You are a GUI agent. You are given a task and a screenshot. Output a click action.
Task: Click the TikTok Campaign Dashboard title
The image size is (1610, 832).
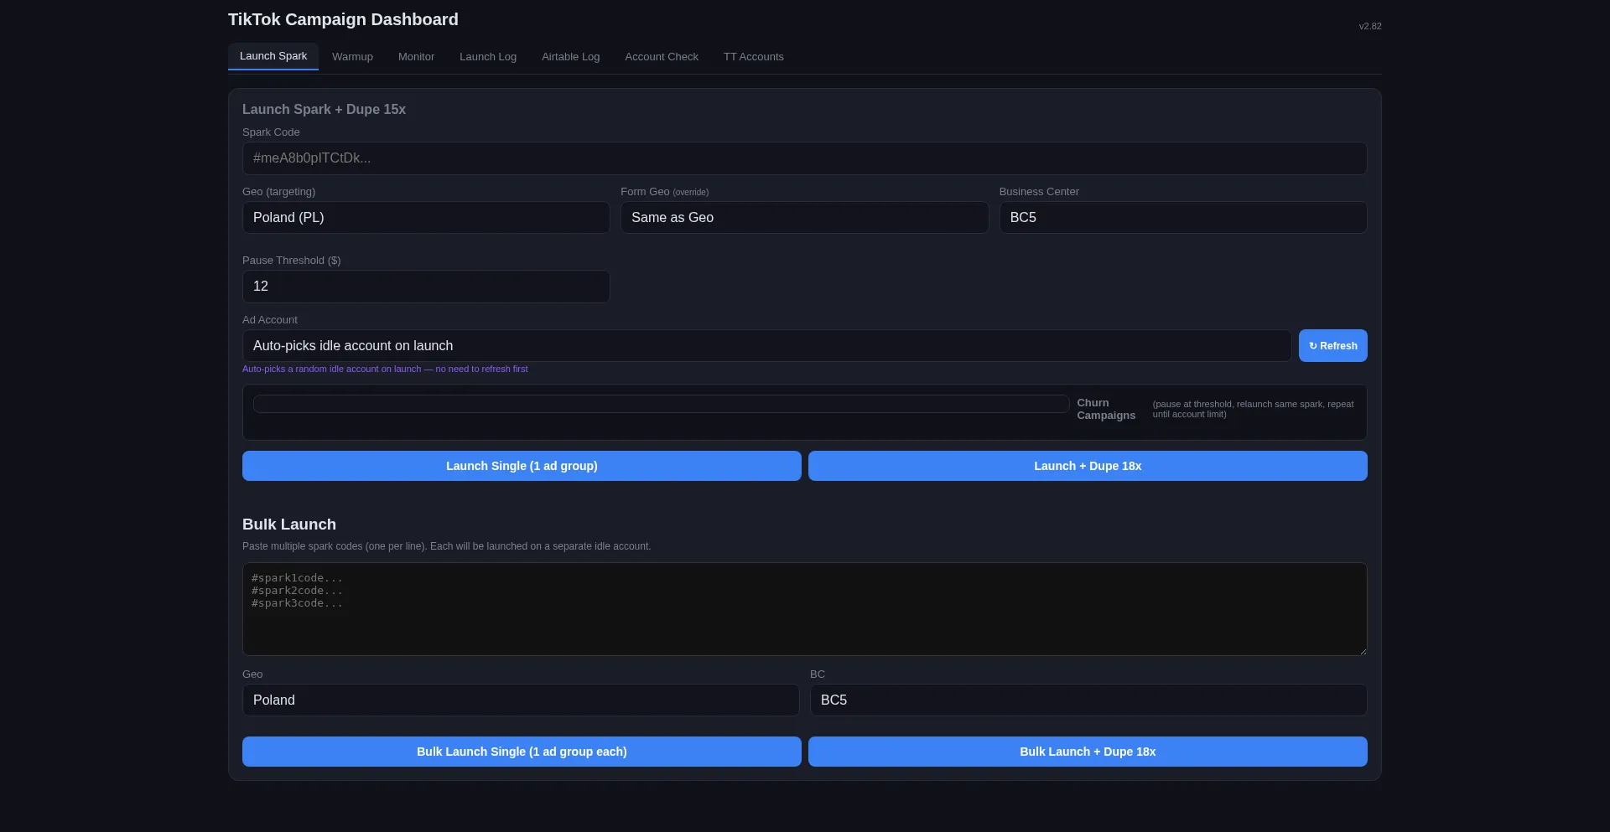(343, 19)
